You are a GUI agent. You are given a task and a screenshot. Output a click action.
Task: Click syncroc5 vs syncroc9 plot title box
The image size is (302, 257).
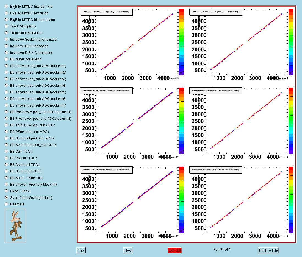[216, 12]
